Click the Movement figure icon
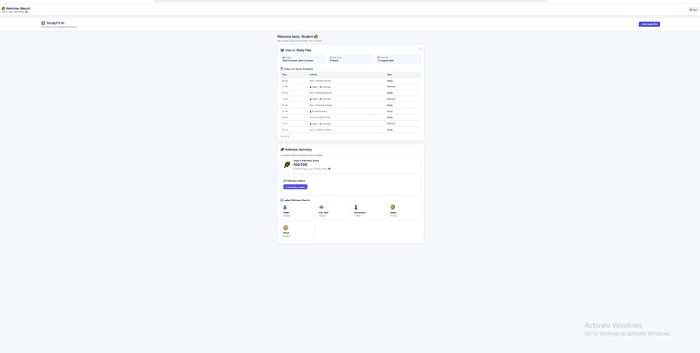 point(356,207)
